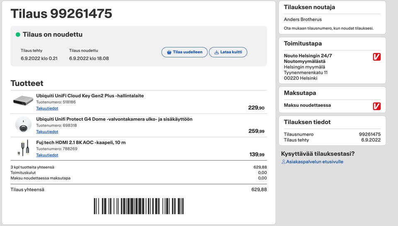The image size is (398, 226).
Task: Click the order barcode at the bottom
Action: point(138,206)
